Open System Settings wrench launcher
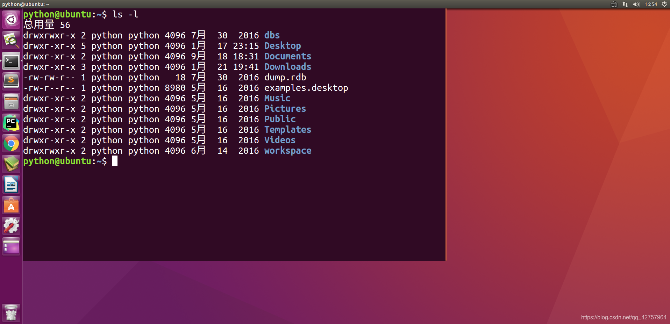670x324 pixels. [x=11, y=226]
